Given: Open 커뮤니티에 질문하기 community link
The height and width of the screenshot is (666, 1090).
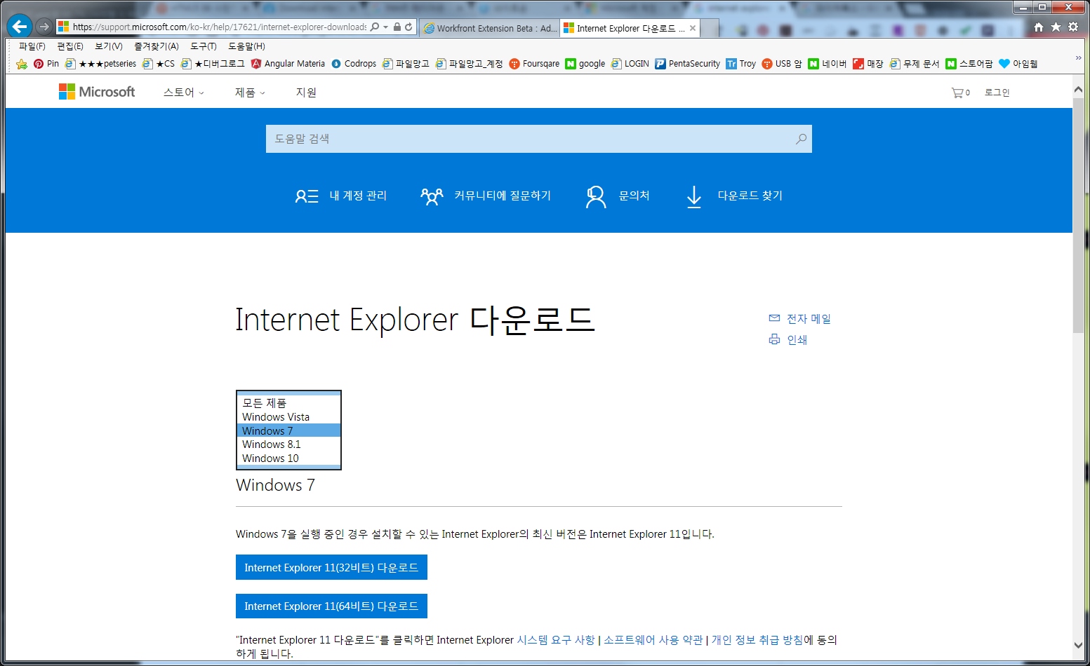Looking at the screenshot, I should pyautogui.click(x=486, y=196).
